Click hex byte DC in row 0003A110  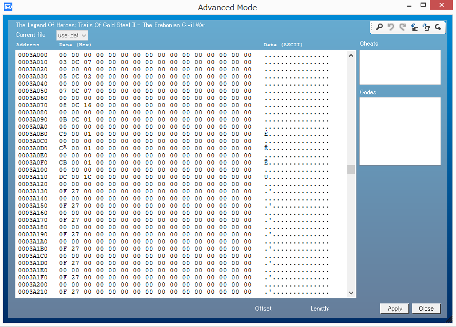63,177
